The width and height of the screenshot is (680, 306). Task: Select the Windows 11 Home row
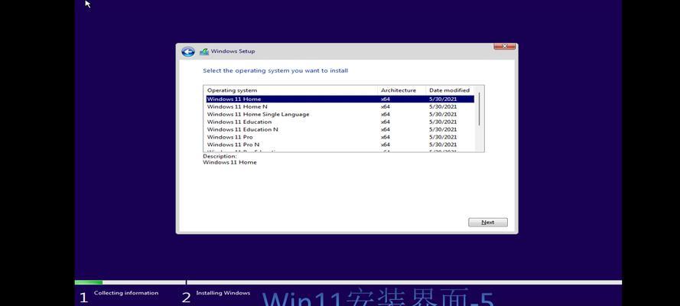click(340, 99)
